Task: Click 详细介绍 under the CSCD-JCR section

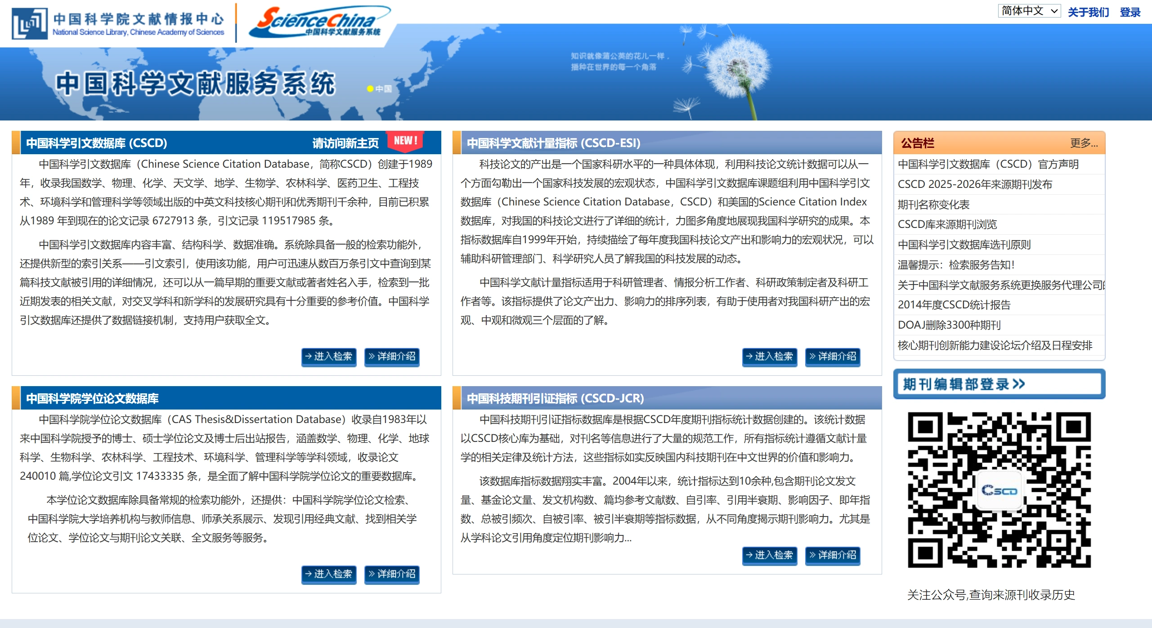Action: tap(833, 555)
